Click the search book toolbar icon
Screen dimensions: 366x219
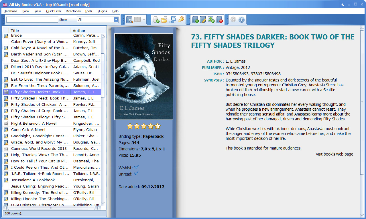pyautogui.click(x=129, y=20)
